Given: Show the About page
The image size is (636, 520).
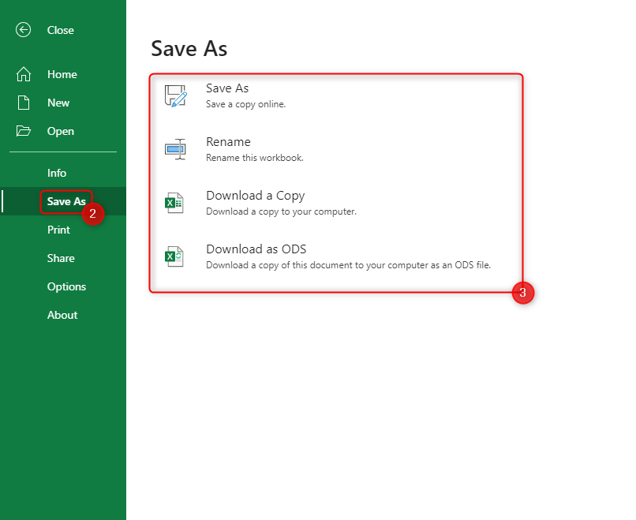Looking at the screenshot, I should click(62, 315).
